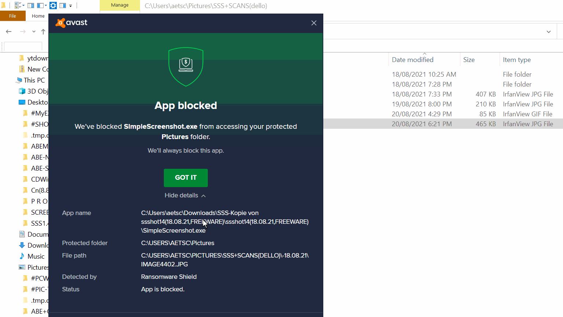Viewport: 563px width, 317px height.
Task: Click the IMAGE4402.JPG file path value
Action: [x=225, y=260]
